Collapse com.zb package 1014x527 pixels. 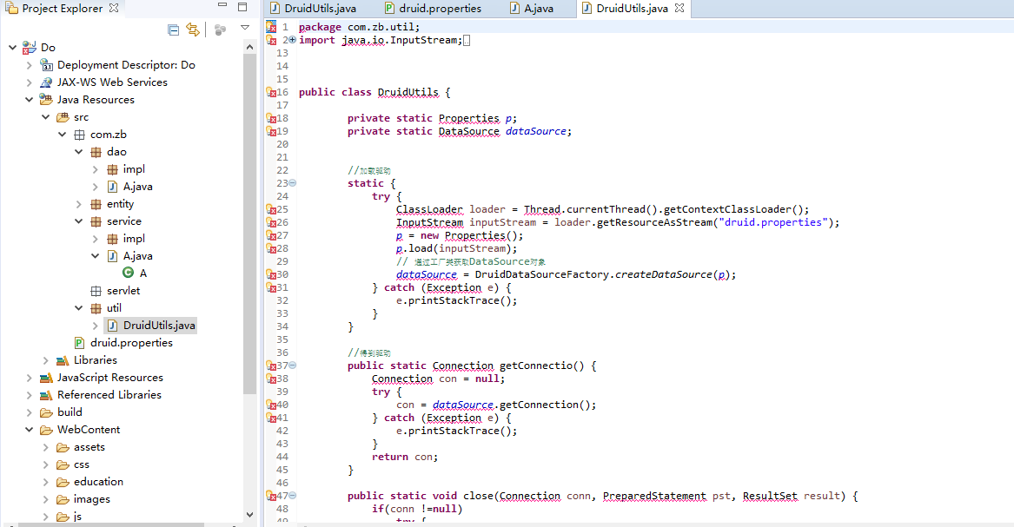click(63, 135)
